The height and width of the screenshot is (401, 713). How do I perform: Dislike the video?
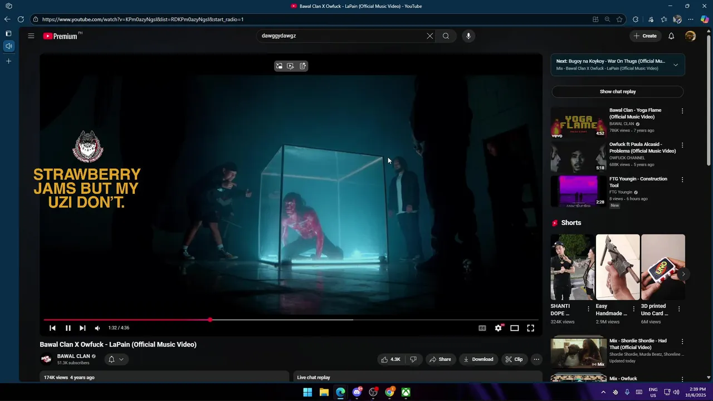pos(413,359)
